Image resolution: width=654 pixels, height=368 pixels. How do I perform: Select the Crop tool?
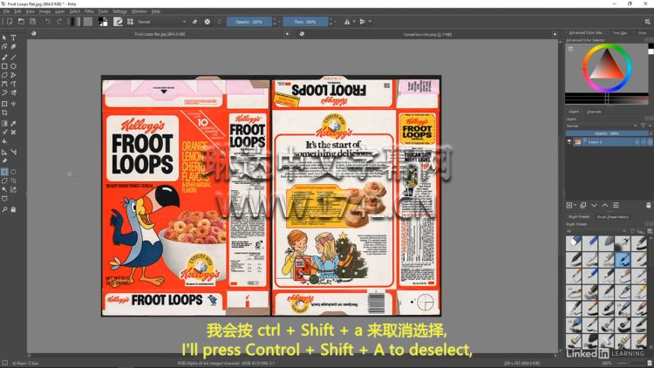(4, 112)
